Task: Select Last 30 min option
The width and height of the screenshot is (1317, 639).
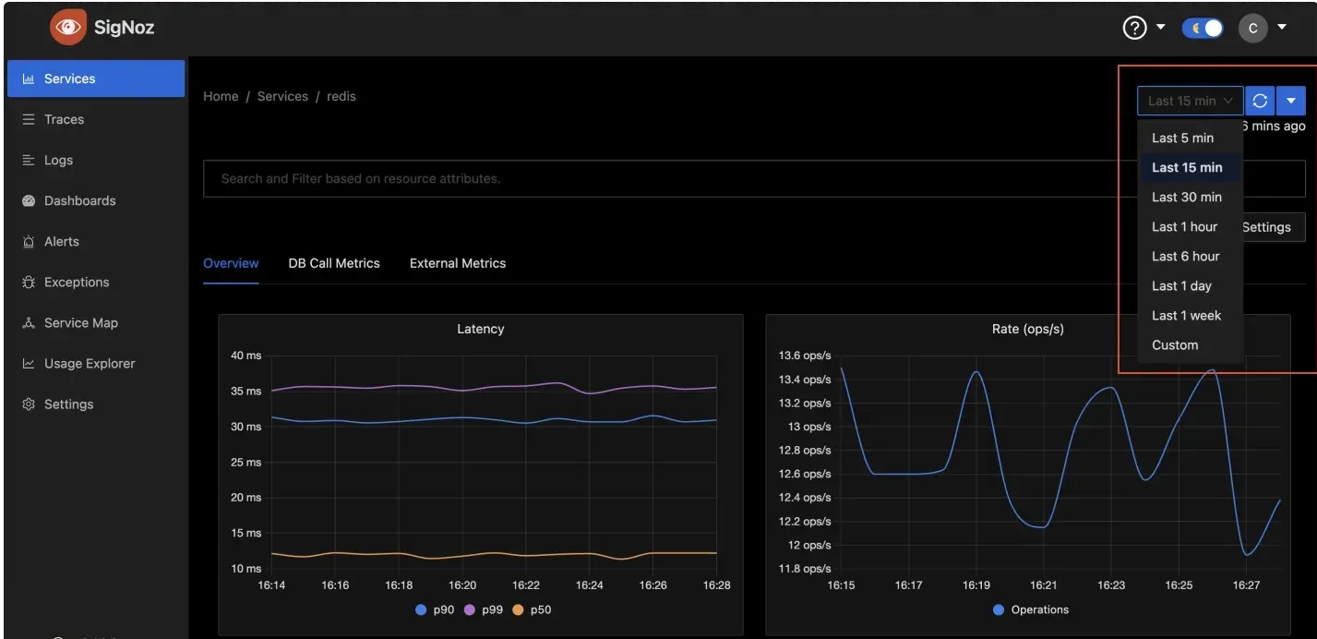Action: point(1191,197)
